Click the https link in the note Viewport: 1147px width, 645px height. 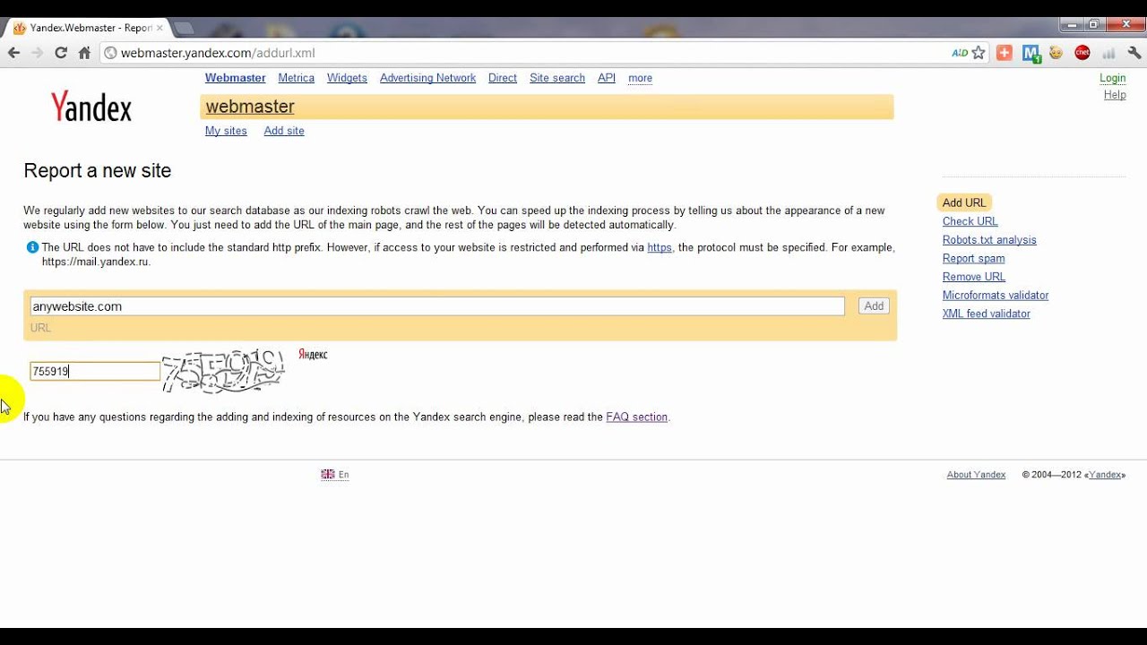660,247
